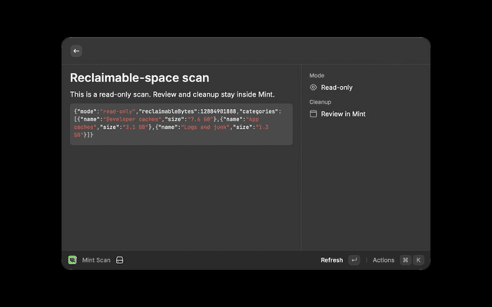This screenshot has width=492, height=307.
Task: Click the Read-only value text
Action: tap(337, 87)
